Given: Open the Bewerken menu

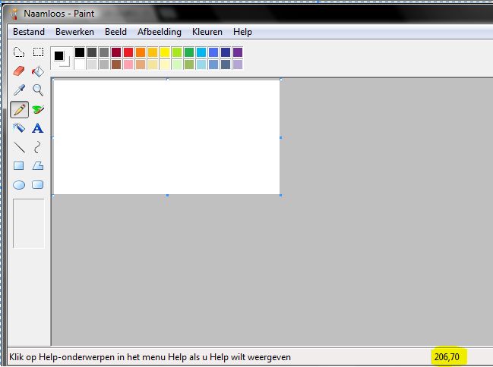Looking at the screenshot, I should click(x=75, y=32).
